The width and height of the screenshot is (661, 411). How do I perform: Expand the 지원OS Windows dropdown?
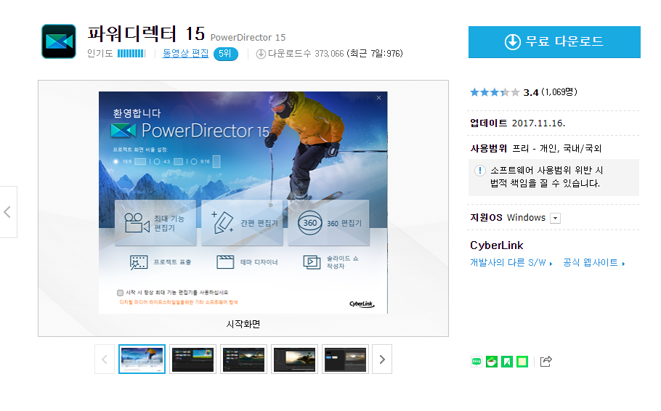coord(555,218)
